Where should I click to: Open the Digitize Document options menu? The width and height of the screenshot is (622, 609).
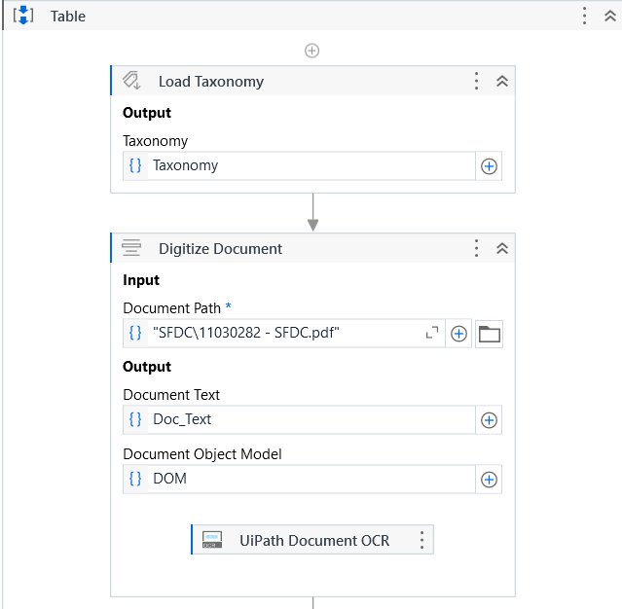pos(476,248)
